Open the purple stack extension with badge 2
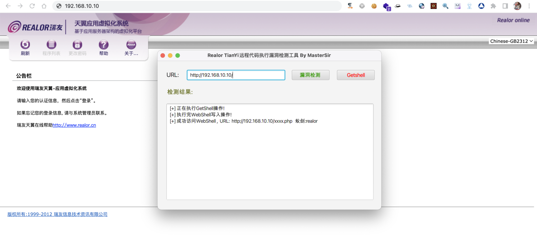This screenshot has width=537, height=251. pyautogui.click(x=386, y=6)
